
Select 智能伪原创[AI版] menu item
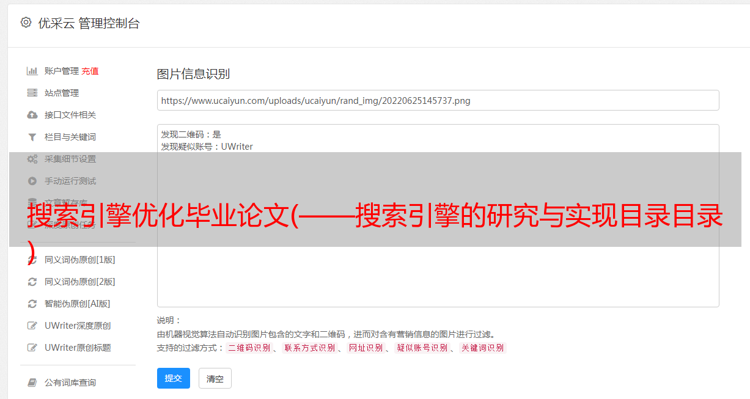[78, 304]
